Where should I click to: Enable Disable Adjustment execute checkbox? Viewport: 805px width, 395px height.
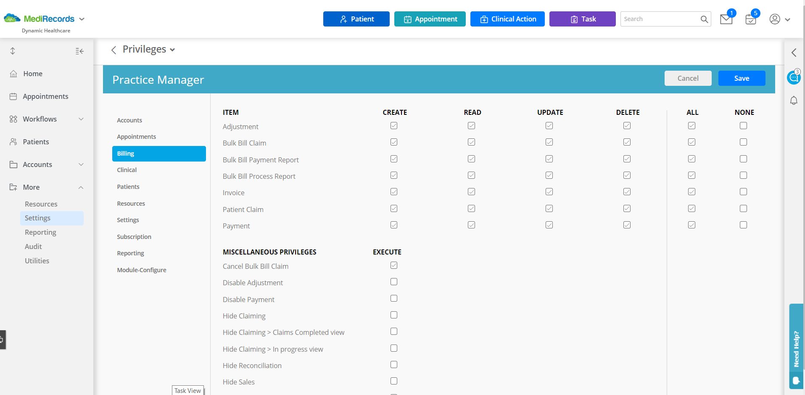[394, 282]
